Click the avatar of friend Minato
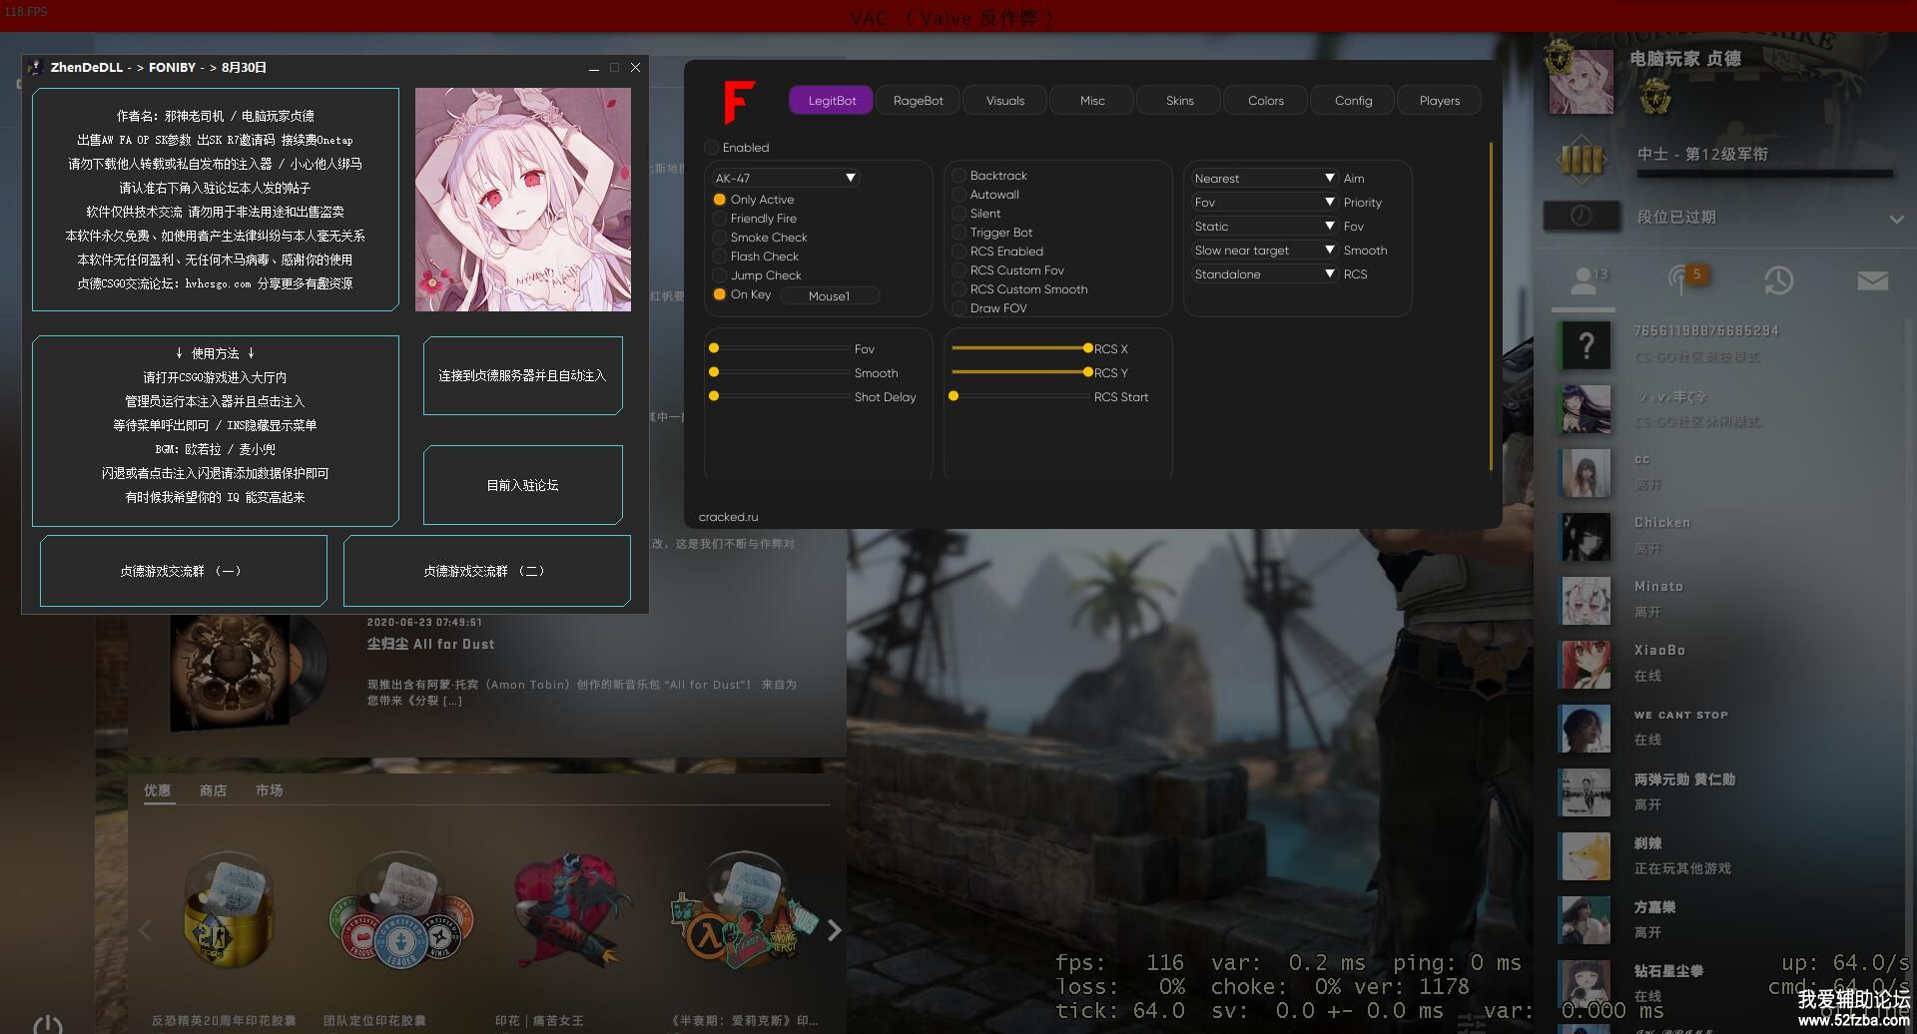1917x1034 pixels. pos(1586,601)
